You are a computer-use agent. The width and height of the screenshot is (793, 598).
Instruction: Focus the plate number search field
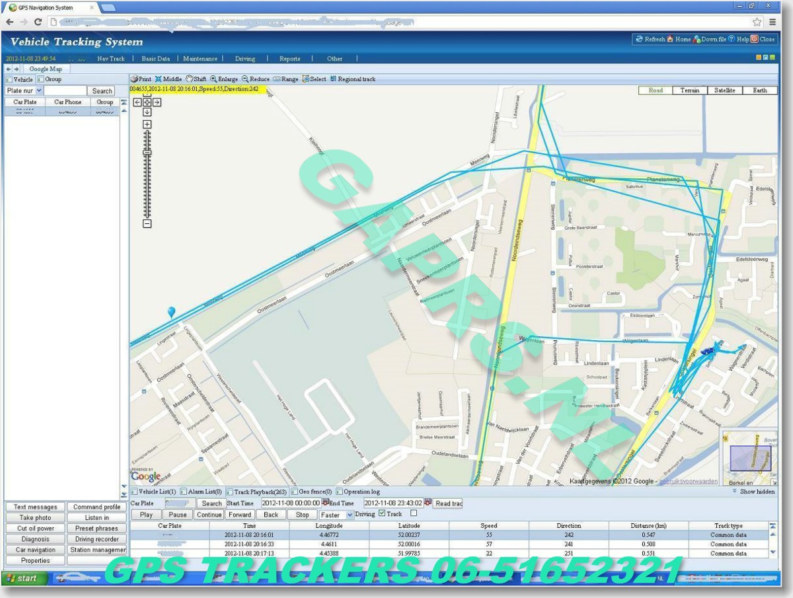point(65,91)
